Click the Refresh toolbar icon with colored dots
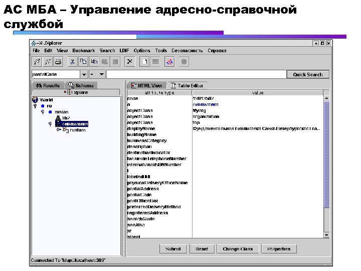Image resolution: width=361 pixels, height=271 pixels. click(x=169, y=62)
